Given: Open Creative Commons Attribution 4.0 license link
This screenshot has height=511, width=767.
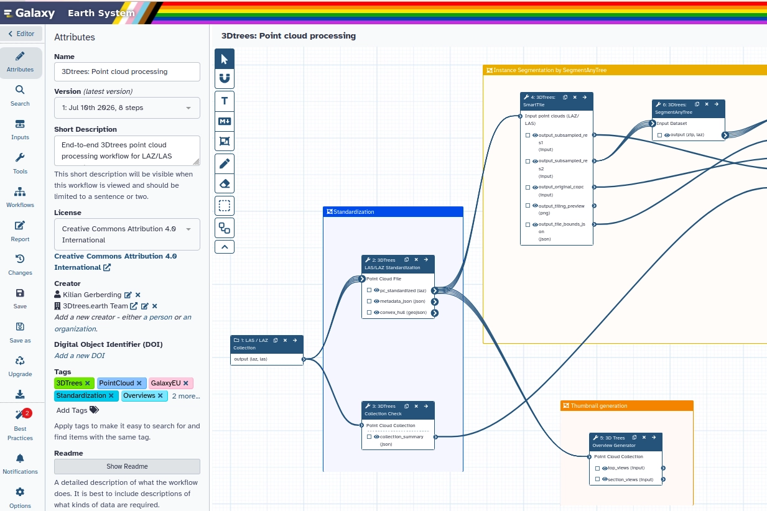Looking at the screenshot, I should coord(116,262).
